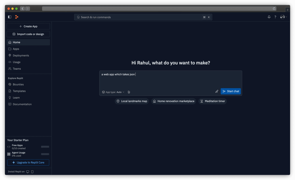The width and height of the screenshot is (295, 180).
Task: Select the Meditation timer suggestion chip
Action: tap(212, 101)
